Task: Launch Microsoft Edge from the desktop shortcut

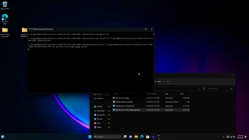Action: [5, 19]
